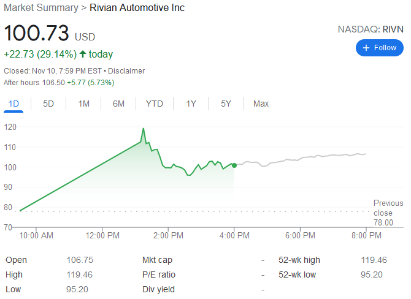Click the NASDAQ: RIVN ticker label

371,29
